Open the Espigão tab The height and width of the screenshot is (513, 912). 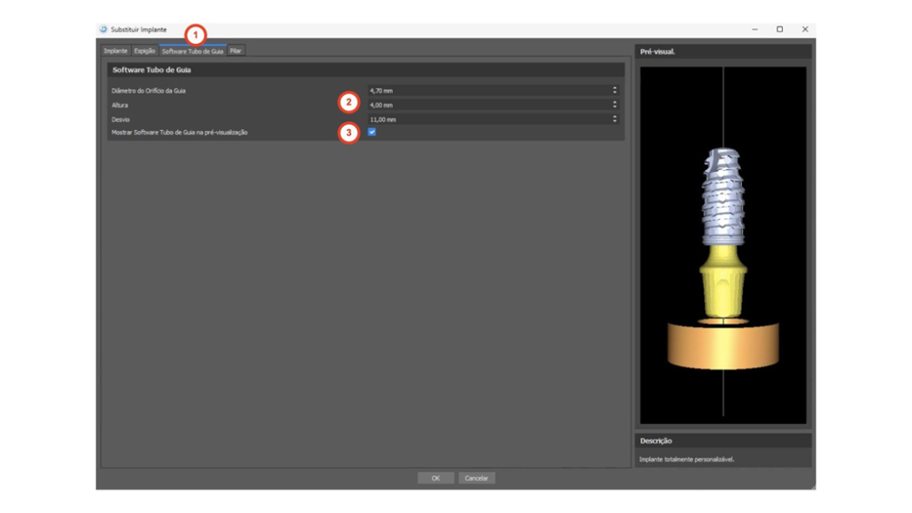(144, 51)
